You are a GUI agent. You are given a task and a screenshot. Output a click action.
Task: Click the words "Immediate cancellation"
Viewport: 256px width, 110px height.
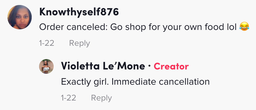160,82
